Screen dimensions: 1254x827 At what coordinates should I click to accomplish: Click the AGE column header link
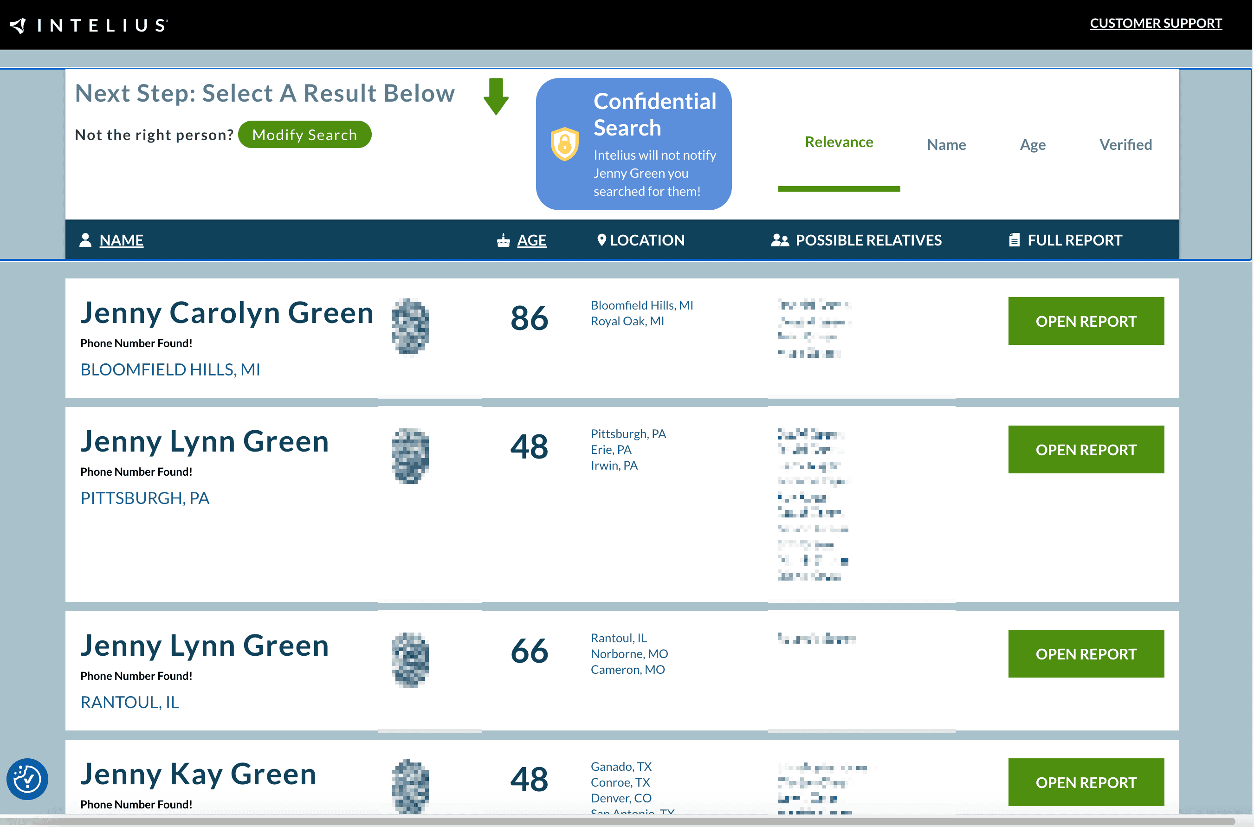[531, 240]
